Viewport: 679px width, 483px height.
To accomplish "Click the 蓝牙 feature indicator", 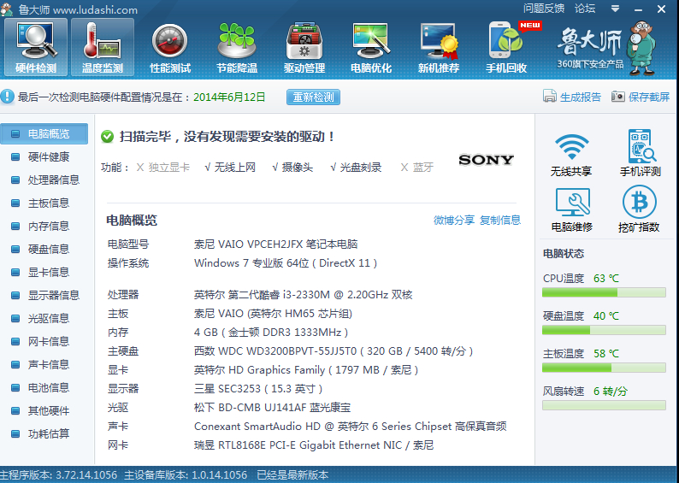I will pos(416,168).
